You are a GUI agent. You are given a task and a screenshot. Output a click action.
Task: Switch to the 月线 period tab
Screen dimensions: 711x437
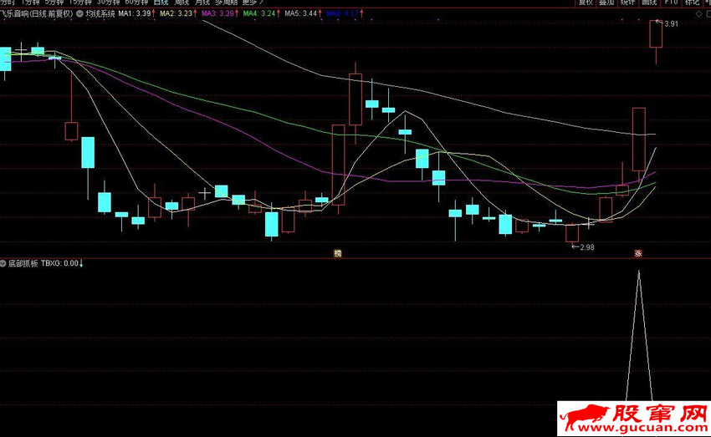[x=202, y=3]
